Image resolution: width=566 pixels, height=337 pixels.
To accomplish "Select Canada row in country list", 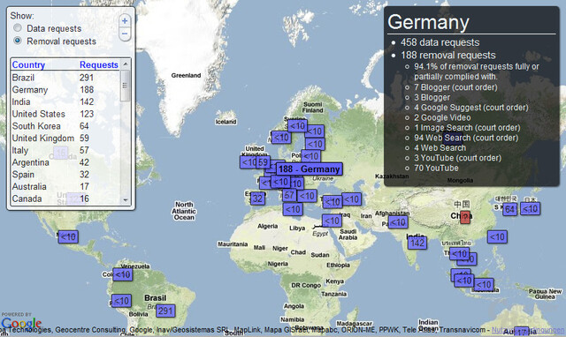I will pos(65,198).
